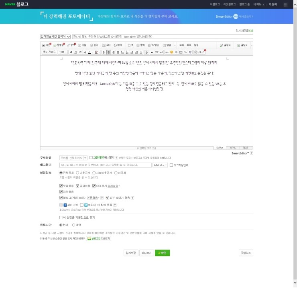The width and height of the screenshot is (297, 288).
Task: Expand the text background color arrow
Action: 100,52
